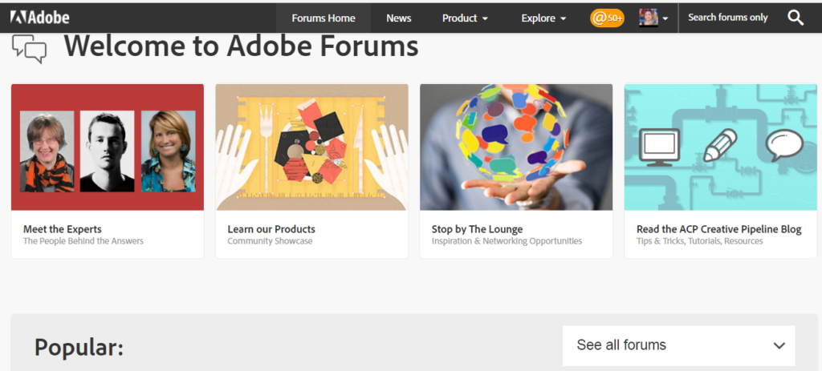Click the search magnifier icon
This screenshot has width=822, height=371.
tap(795, 18)
